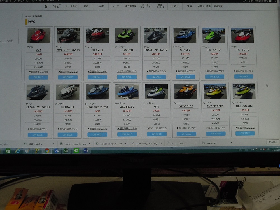Click the ASK price on GTX155サウンド仕様 card
This screenshot has height=210, width=280.
click(x=97, y=111)
